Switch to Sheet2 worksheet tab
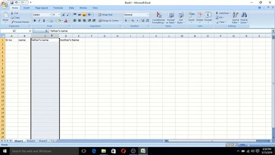 click(31, 141)
